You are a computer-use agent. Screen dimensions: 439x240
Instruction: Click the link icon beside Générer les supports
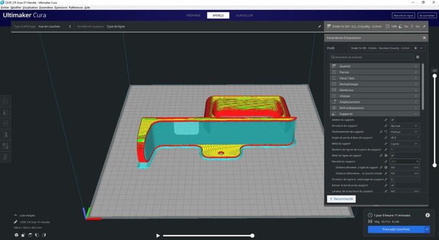point(386,119)
